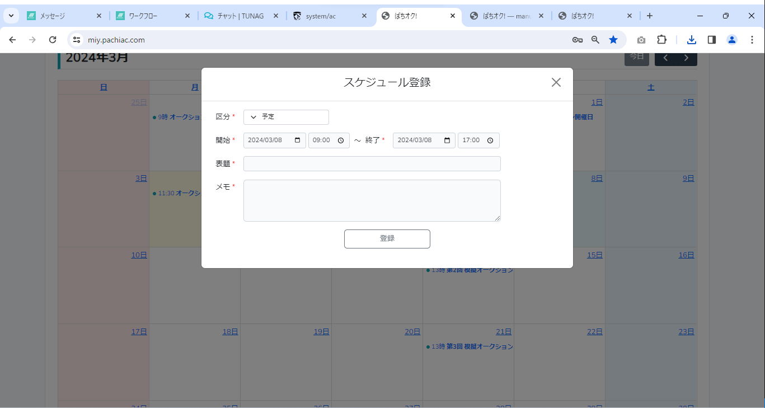Viewport: 765px width, 408px height.
Task: Open the tab search dropdown arrow
Action: pyautogui.click(x=11, y=16)
